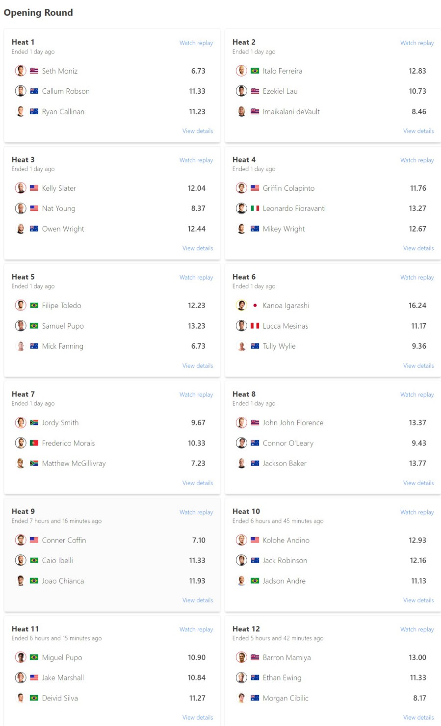The width and height of the screenshot is (441, 726).
Task: Watch replay of Heat 6
Action: (x=417, y=278)
